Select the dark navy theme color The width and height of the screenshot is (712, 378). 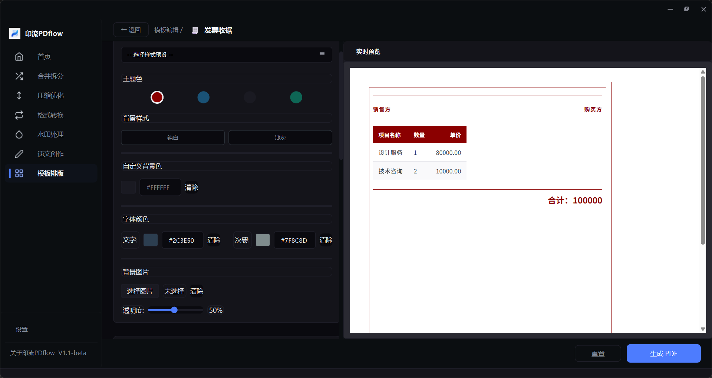click(250, 97)
